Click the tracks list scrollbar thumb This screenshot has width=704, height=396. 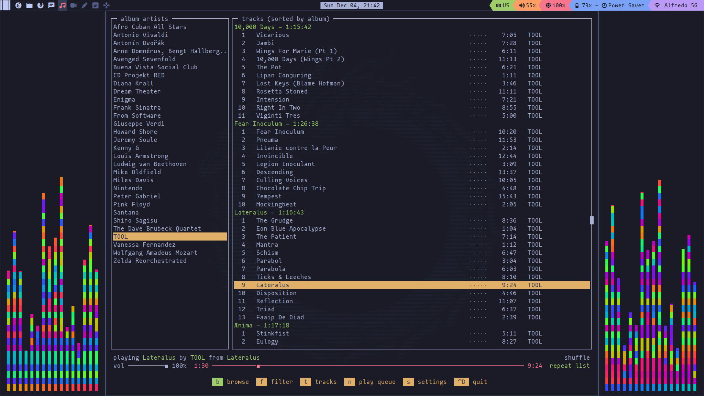pyautogui.click(x=591, y=220)
